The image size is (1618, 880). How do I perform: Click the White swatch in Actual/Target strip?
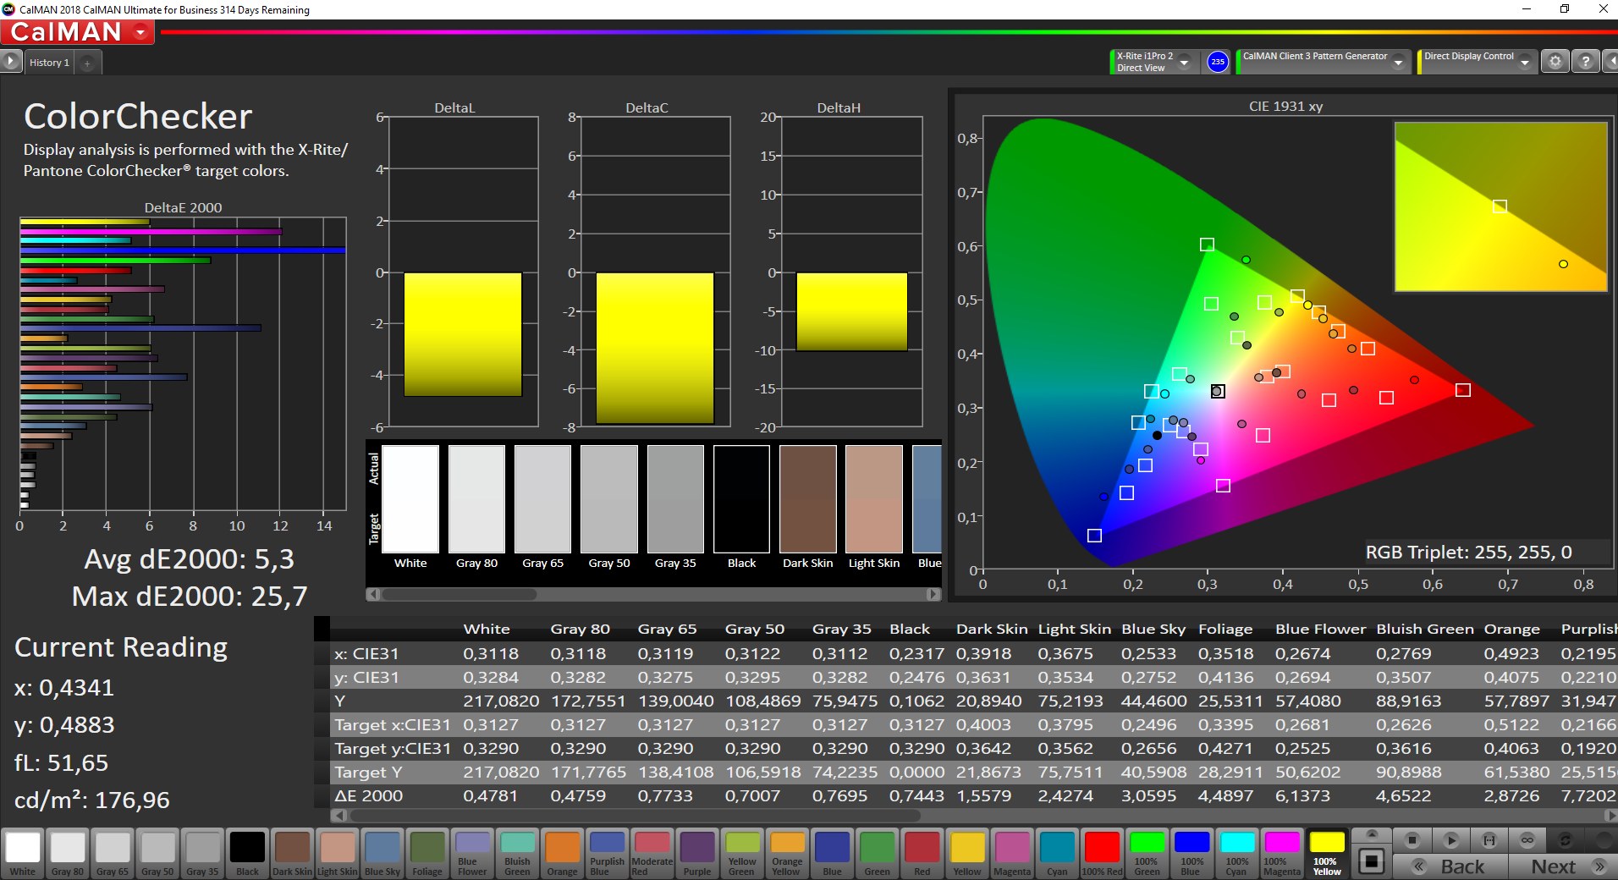pos(410,499)
